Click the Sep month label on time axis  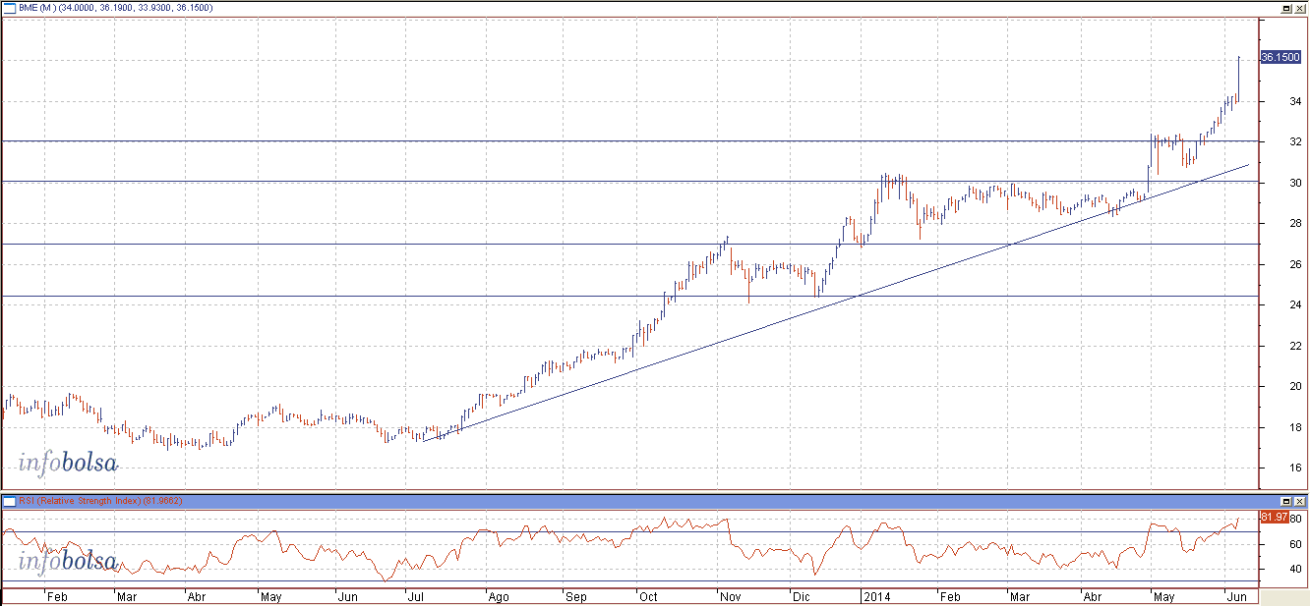click(574, 596)
